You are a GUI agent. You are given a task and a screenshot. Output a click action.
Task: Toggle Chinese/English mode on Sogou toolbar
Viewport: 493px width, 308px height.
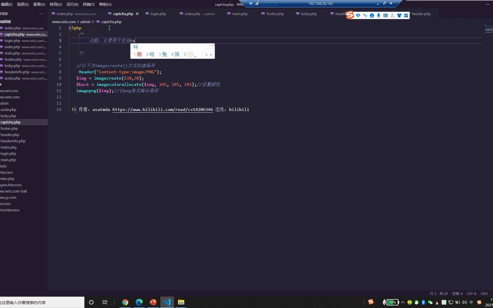coord(358,15)
